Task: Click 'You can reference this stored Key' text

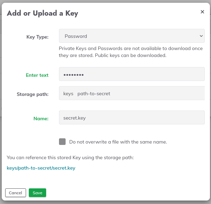Action: [x=70, y=157]
